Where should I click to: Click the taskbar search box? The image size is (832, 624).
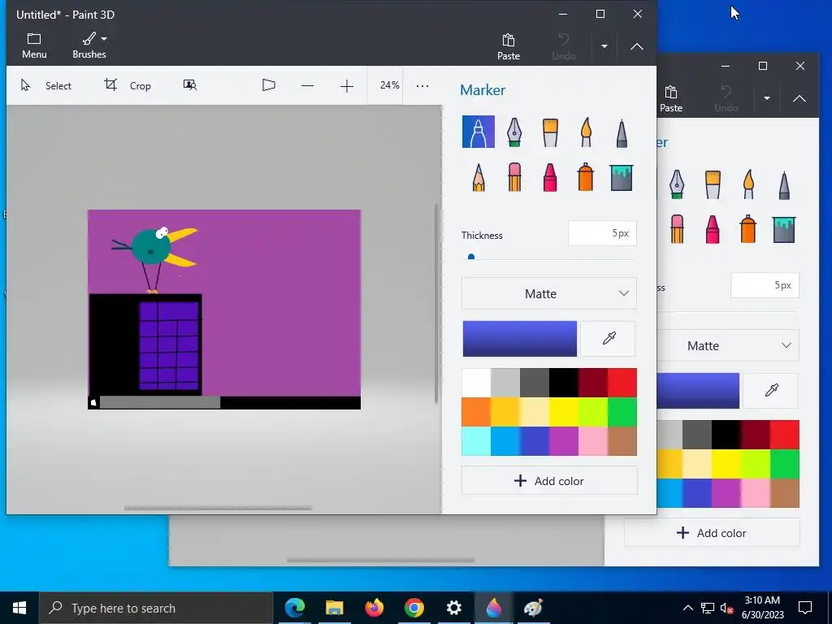[x=156, y=608]
